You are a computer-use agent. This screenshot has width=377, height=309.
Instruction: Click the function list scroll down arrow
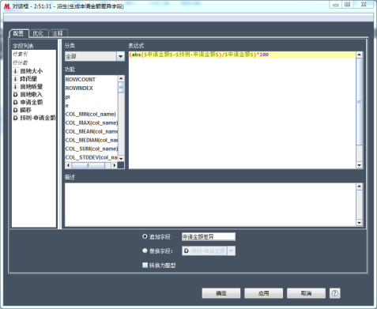pyautogui.click(x=121, y=158)
